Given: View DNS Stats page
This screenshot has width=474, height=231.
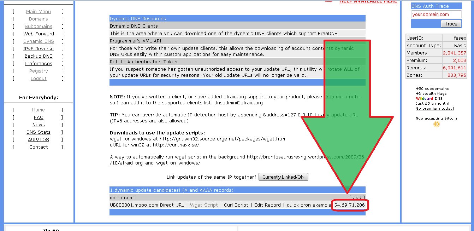Looking at the screenshot, I should click(38, 132).
